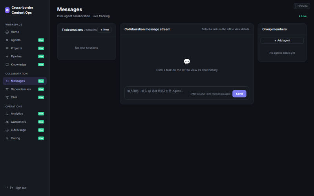Select Customers in the Operations section
The height and width of the screenshot is (196, 314).
[25, 122]
